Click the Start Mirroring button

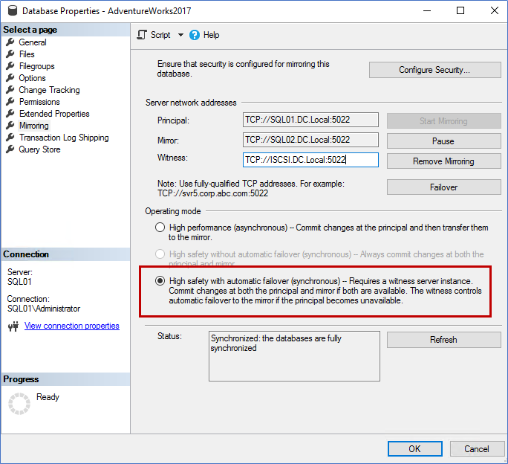click(x=443, y=121)
